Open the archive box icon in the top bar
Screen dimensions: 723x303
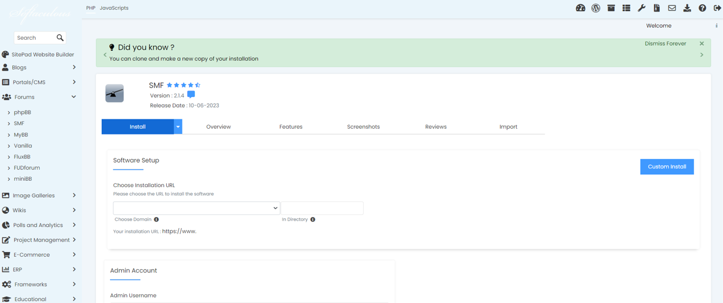[611, 8]
